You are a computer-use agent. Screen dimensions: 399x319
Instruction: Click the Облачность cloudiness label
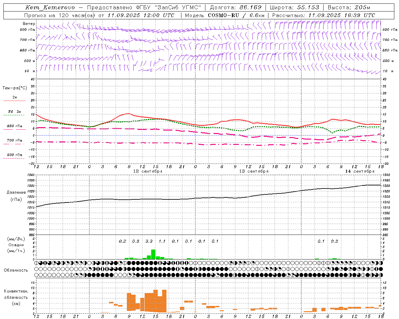point(16,270)
